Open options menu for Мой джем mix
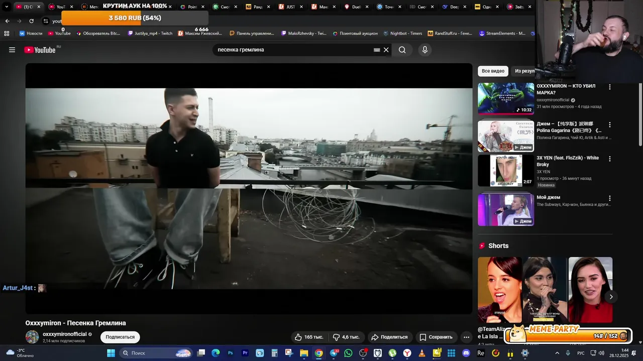Image resolution: width=643 pixels, height=361 pixels. [610, 198]
